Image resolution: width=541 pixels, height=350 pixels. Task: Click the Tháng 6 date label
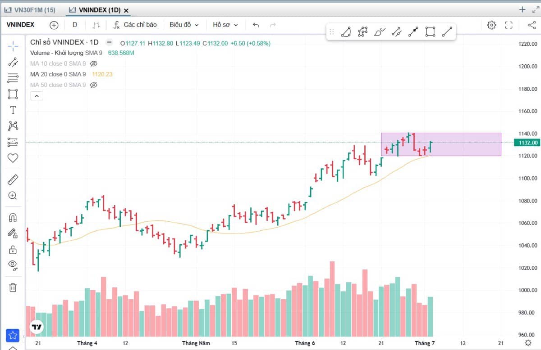[305, 343]
